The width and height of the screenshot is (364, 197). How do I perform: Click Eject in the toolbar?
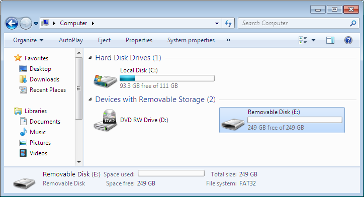coord(104,40)
